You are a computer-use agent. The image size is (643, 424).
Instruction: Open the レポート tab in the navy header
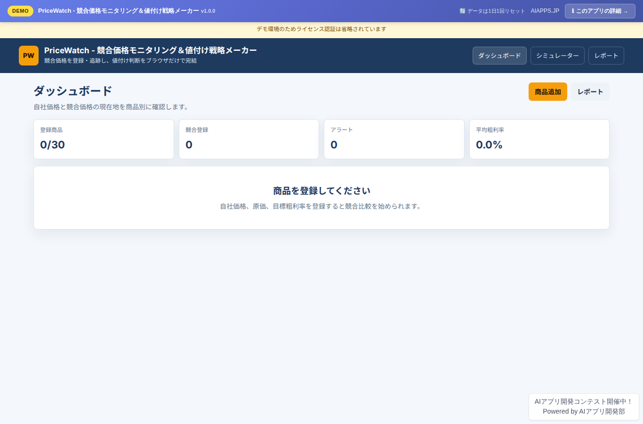(x=606, y=56)
